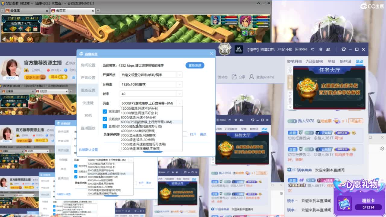386x217 pixels.
Task: Open the 声音设置 settings tab
Action: (88, 78)
